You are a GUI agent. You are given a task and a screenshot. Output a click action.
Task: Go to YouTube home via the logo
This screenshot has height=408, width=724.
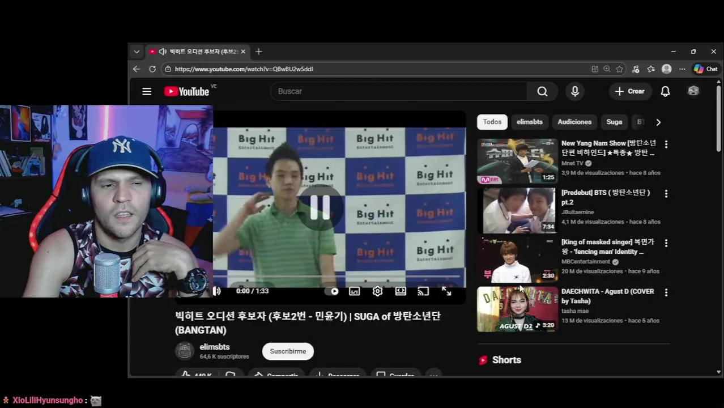pos(186,91)
